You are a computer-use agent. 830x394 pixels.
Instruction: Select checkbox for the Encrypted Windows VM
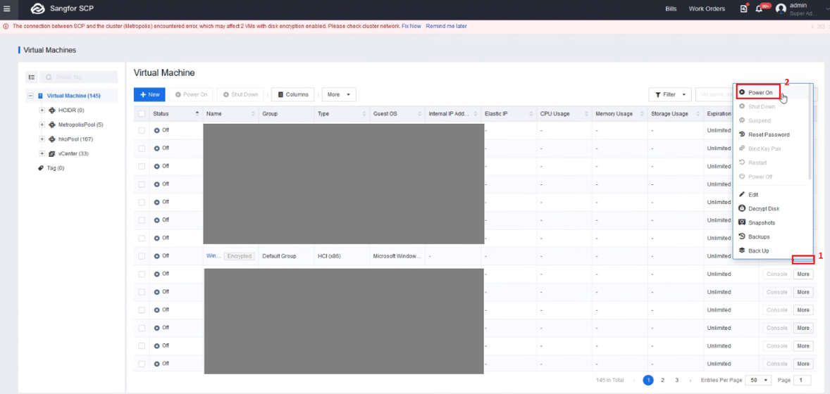tap(142, 256)
